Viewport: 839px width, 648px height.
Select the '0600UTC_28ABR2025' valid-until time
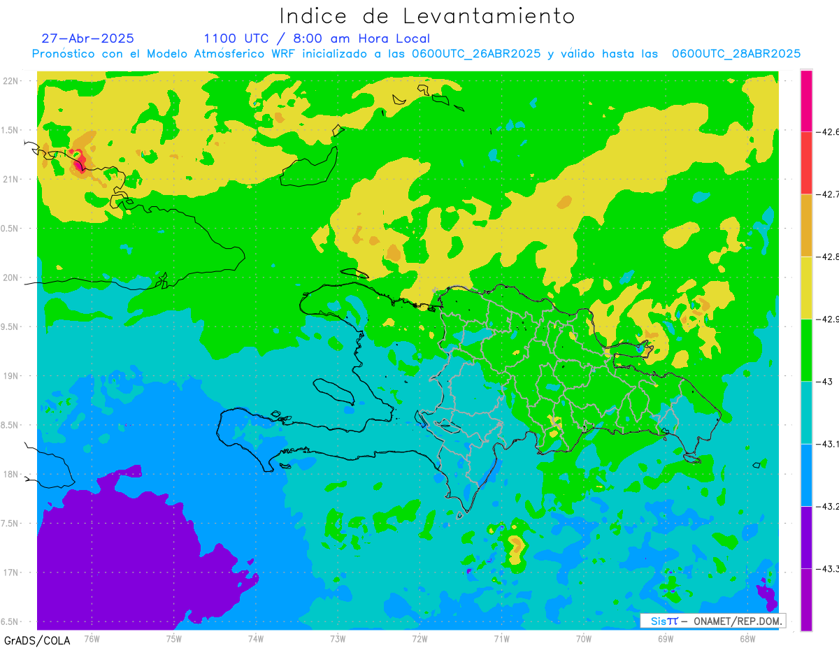coord(736,54)
